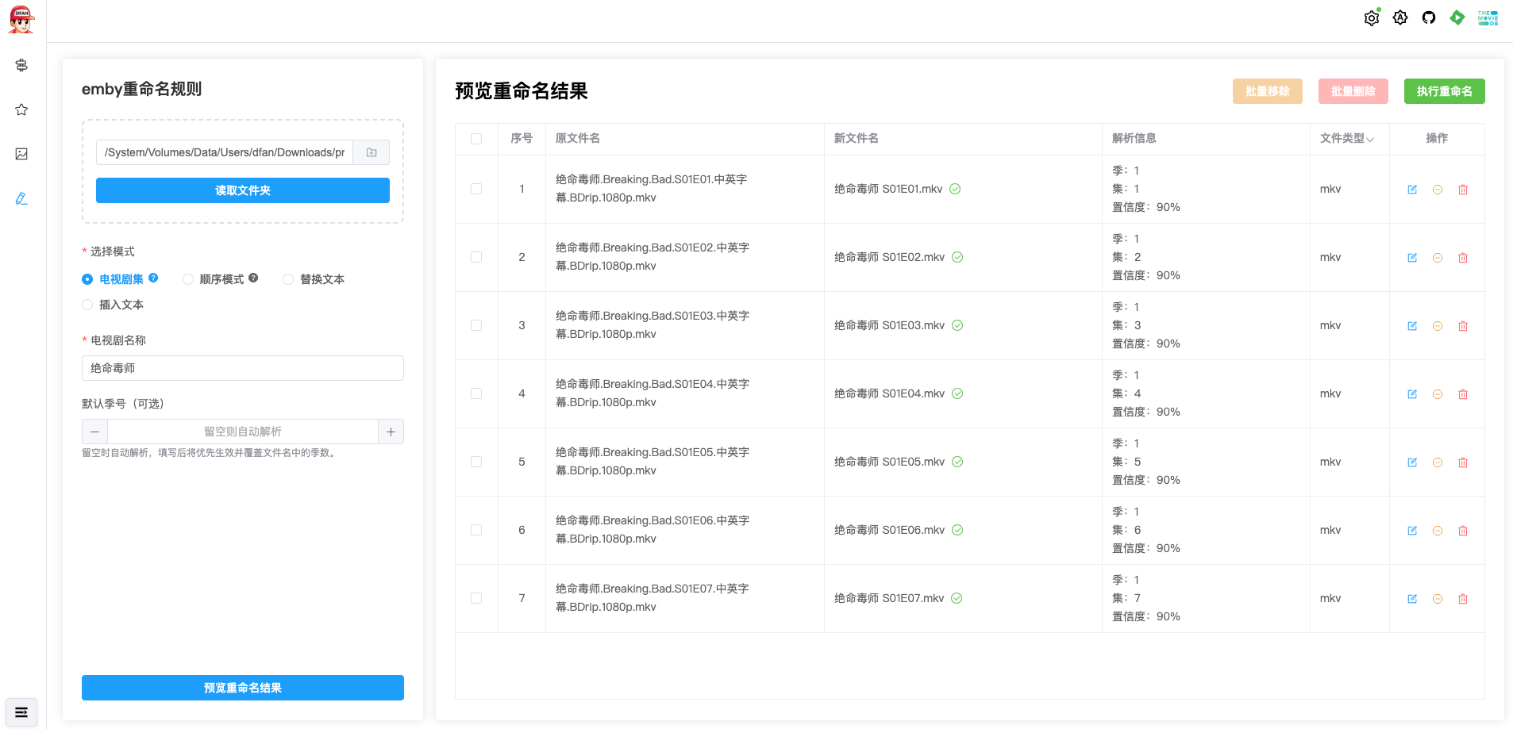This screenshot has height=729, width=1513.
Task: Focus the folder path input field
Action: point(225,152)
